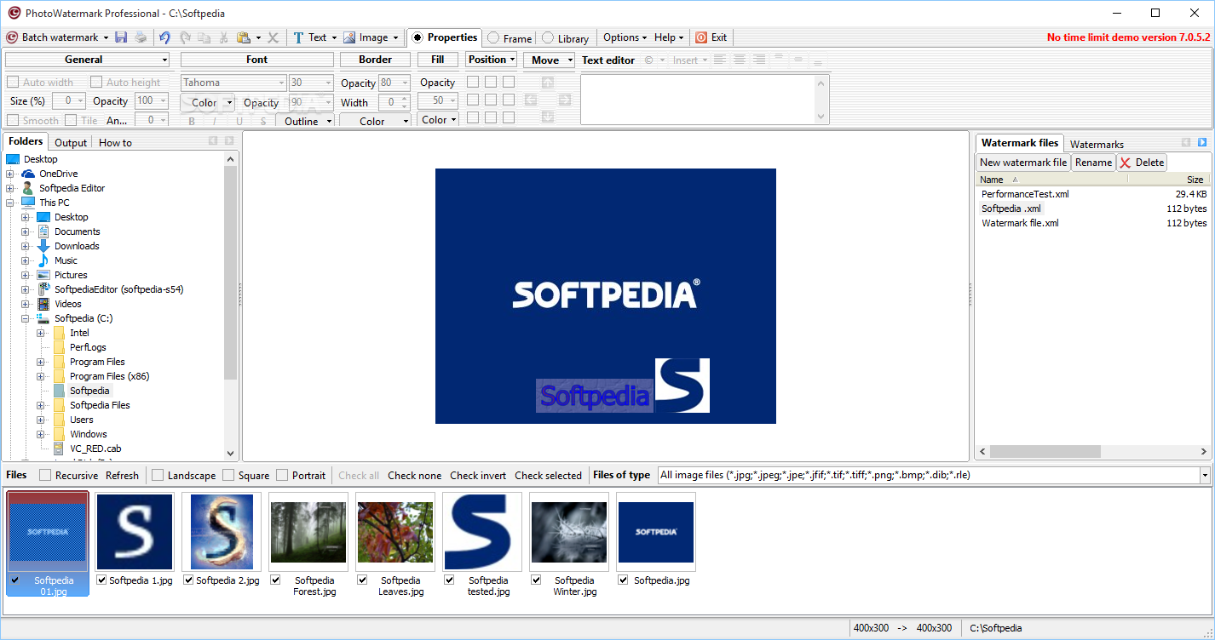Open the Options menu
Screen dimensions: 1215x640
[x=625, y=37]
